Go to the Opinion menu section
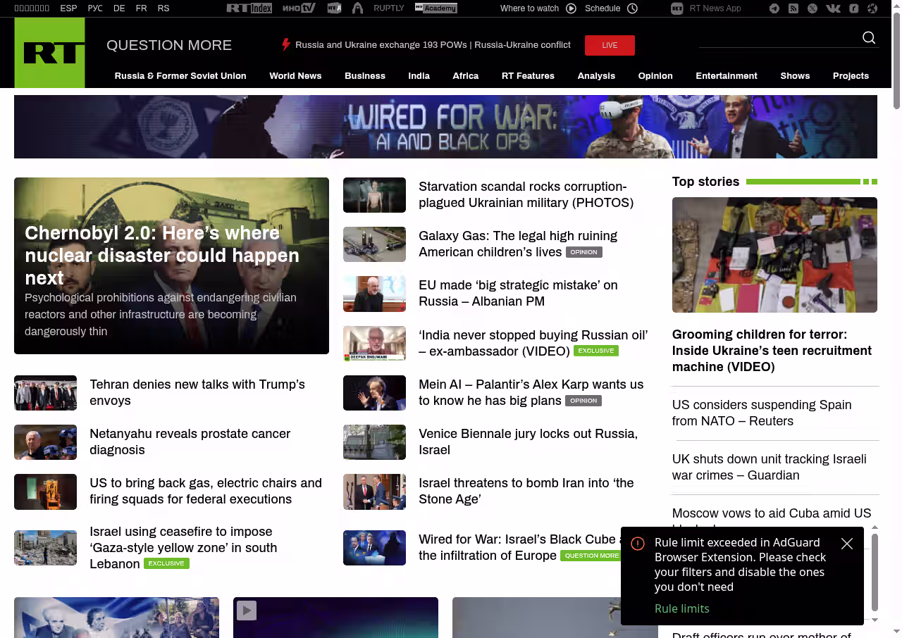The width and height of the screenshot is (902, 638). click(x=655, y=76)
